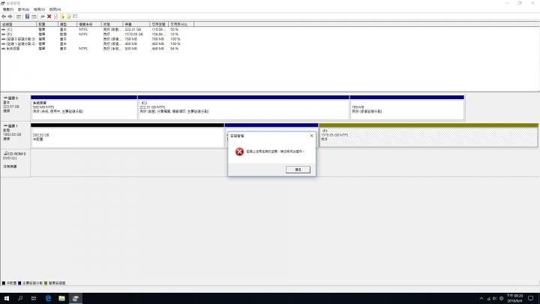Launch Microsoft Edge from the taskbar
540x304 pixels.
(x=48, y=299)
